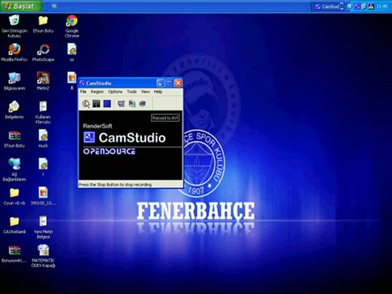Click the CamStudio icon in system tray
This screenshot has width=392, height=294.
coord(357,7)
